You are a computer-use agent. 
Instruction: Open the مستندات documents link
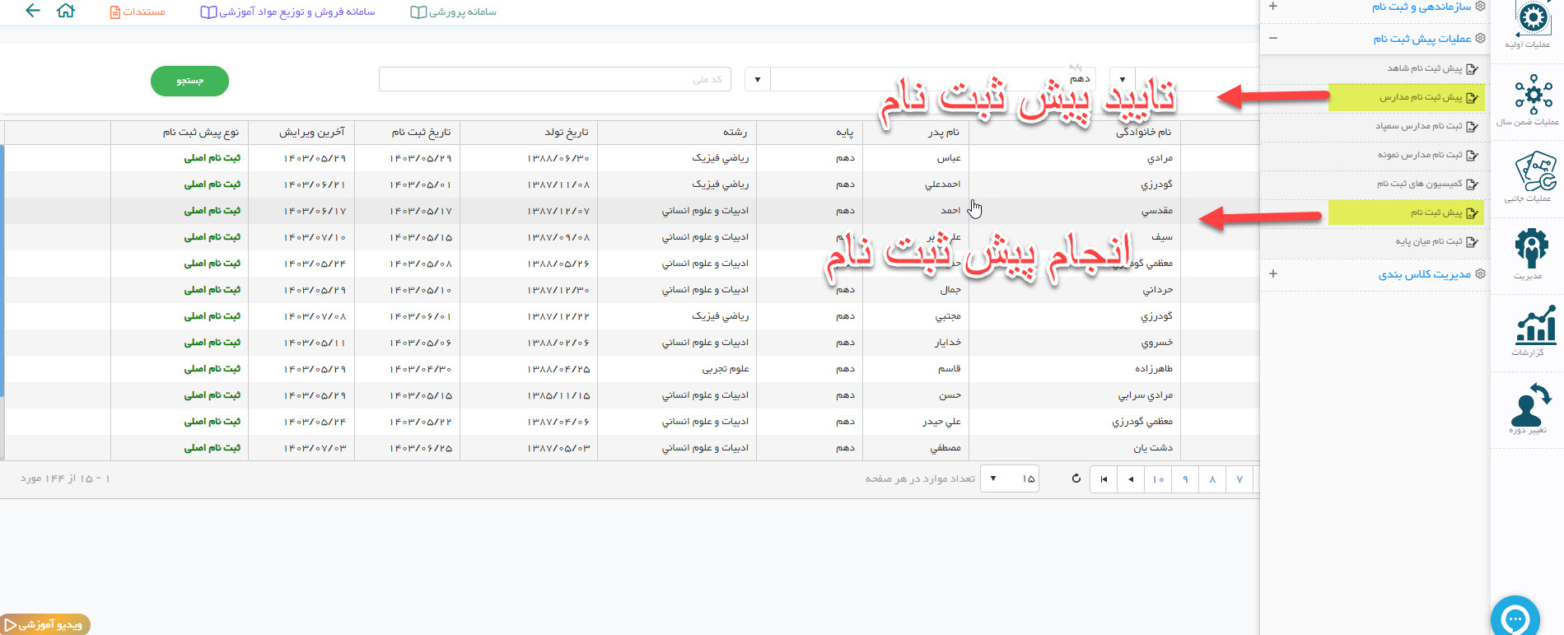coord(138,12)
